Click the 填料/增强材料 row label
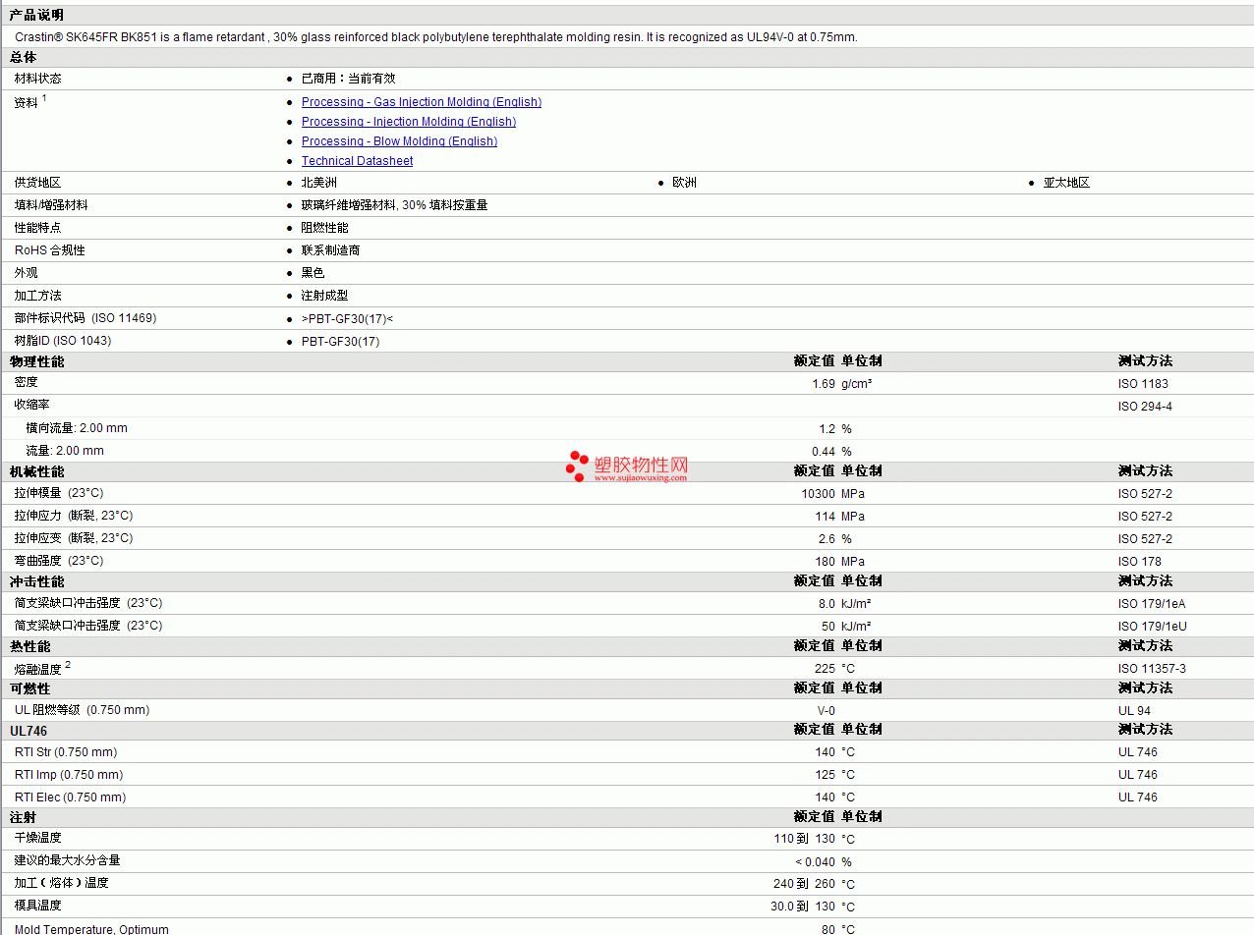Image resolution: width=1254 pixels, height=935 pixels. [x=51, y=205]
